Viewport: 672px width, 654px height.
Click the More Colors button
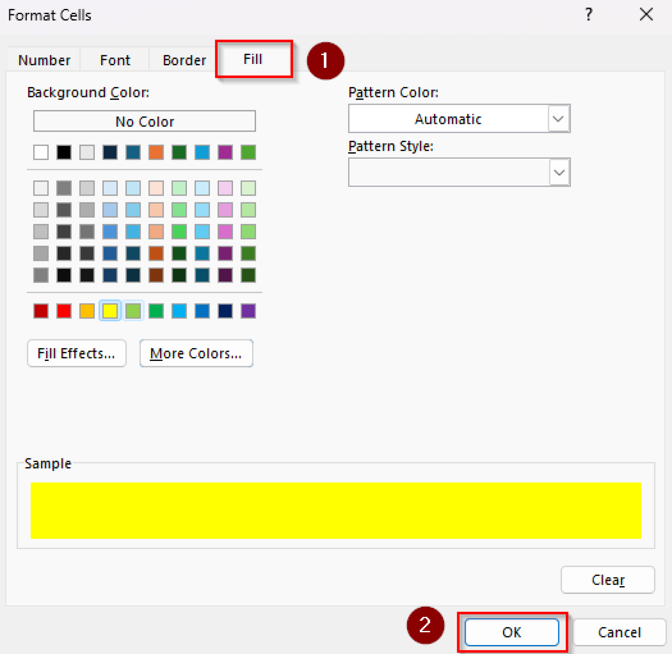click(x=196, y=353)
